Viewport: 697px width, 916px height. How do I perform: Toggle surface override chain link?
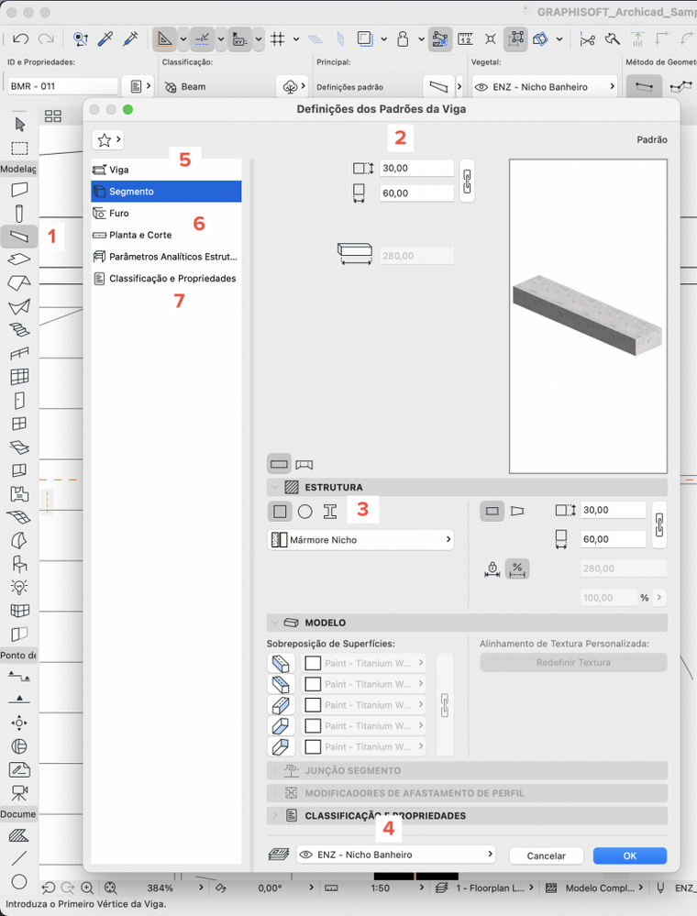(445, 705)
